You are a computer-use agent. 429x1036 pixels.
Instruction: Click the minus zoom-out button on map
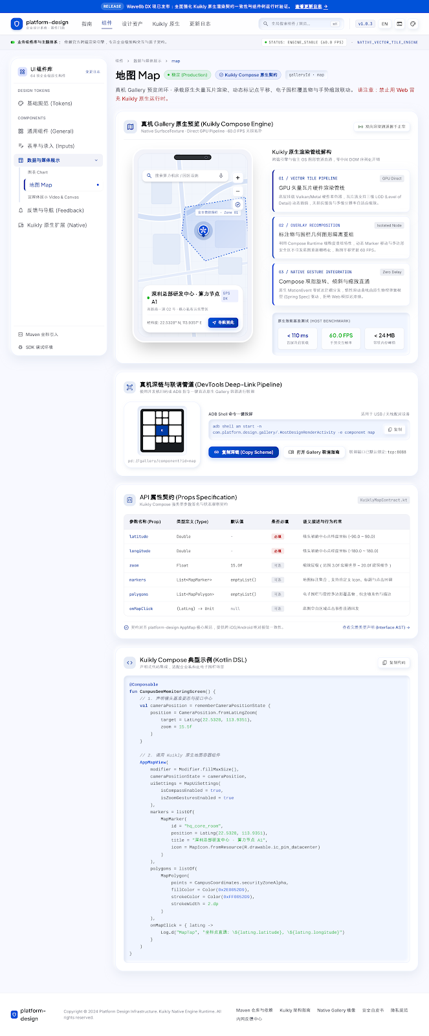tap(237, 191)
